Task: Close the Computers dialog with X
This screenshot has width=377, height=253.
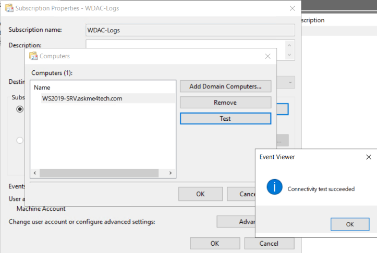Action: tap(267, 56)
